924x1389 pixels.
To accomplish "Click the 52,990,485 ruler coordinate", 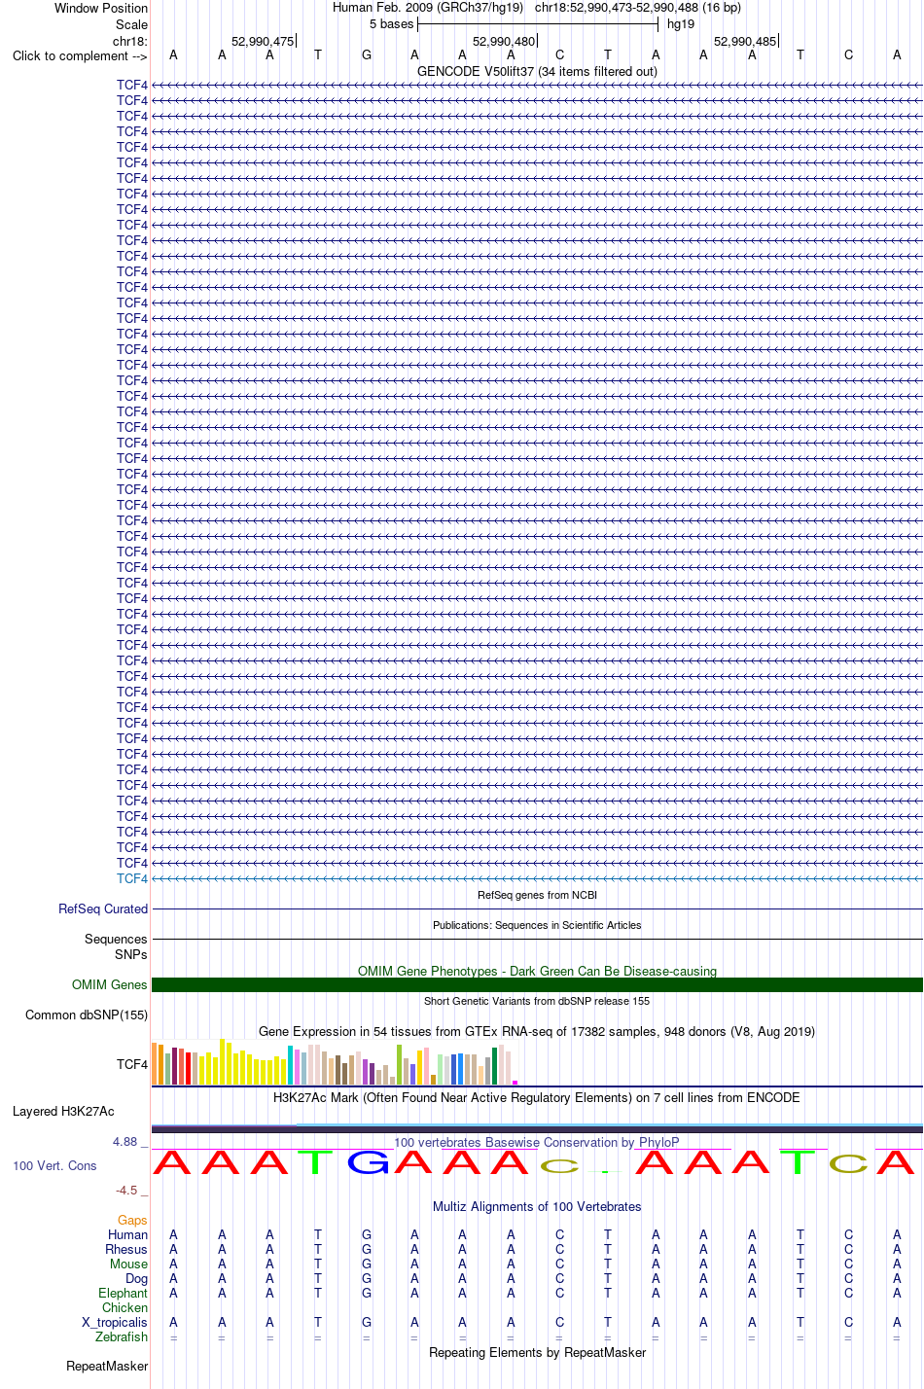I will 745,41.
